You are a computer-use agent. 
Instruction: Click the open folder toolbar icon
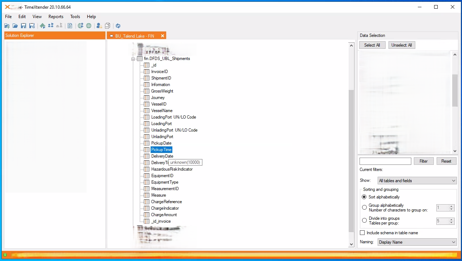click(x=15, y=26)
